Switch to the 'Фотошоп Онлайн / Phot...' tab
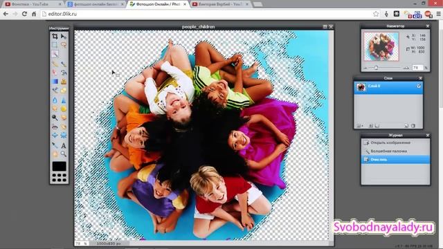The height and width of the screenshot is (249, 443). pyautogui.click(x=158, y=4)
